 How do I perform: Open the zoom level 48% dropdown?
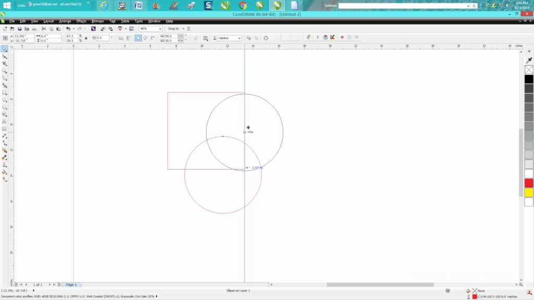[x=160, y=29]
